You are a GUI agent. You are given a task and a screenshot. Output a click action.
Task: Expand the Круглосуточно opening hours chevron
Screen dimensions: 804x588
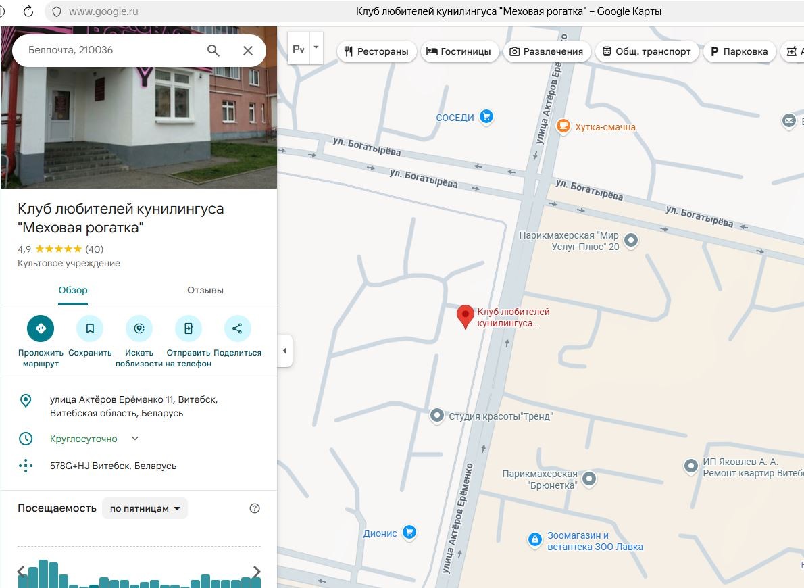[x=135, y=438]
